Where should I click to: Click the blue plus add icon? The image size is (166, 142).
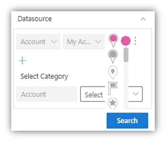tap(22, 61)
